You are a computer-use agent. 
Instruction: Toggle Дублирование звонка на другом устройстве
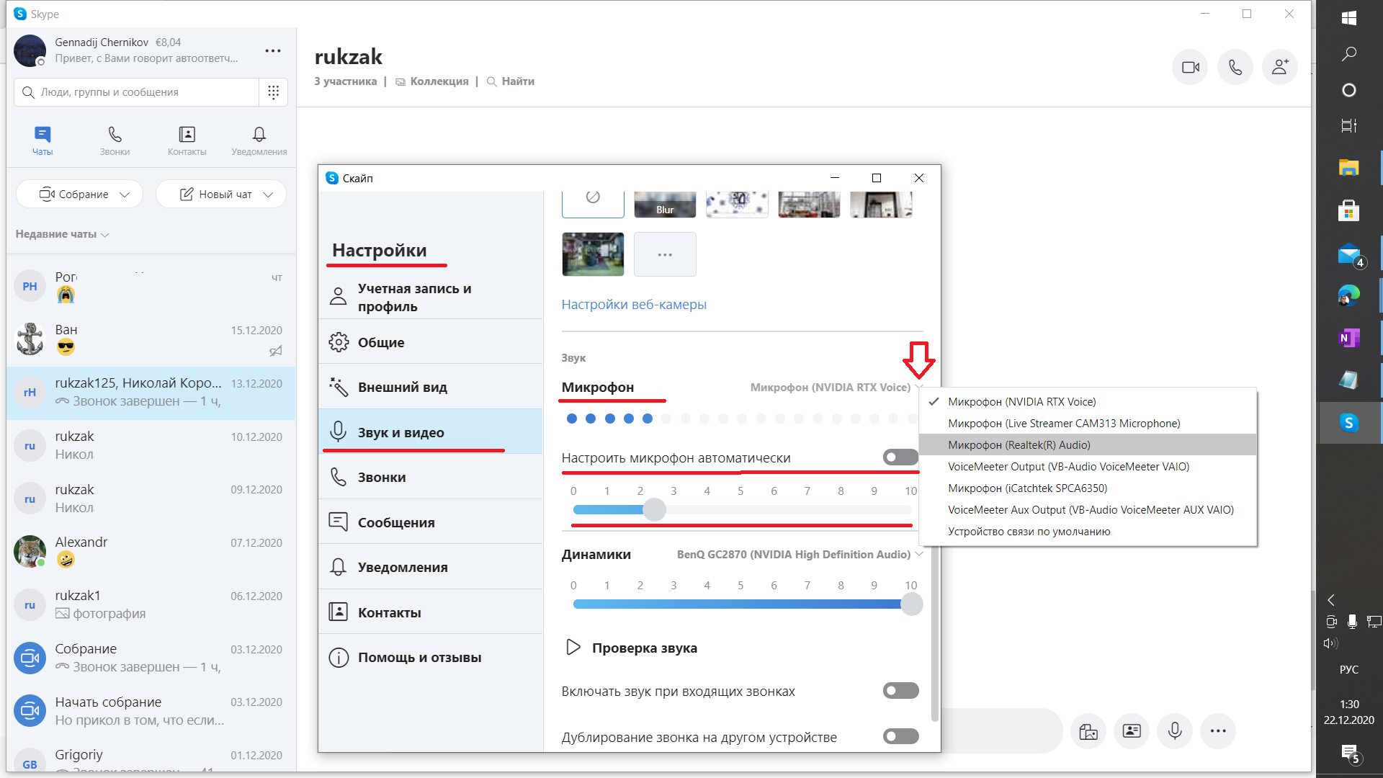pos(900,736)
